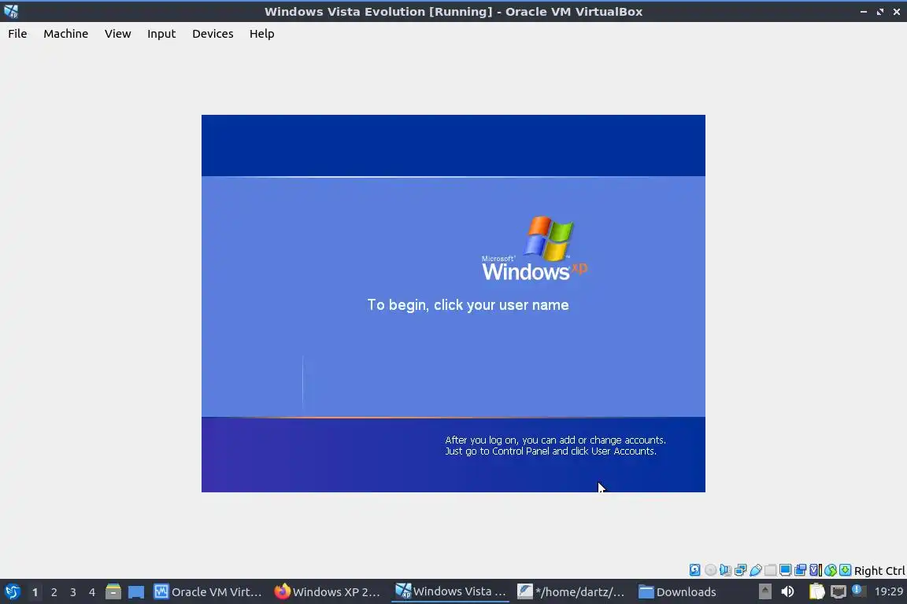The image size is (907, 604).
Task: Open the clipboard manager tray icon
Action: [x=816, y=591]
